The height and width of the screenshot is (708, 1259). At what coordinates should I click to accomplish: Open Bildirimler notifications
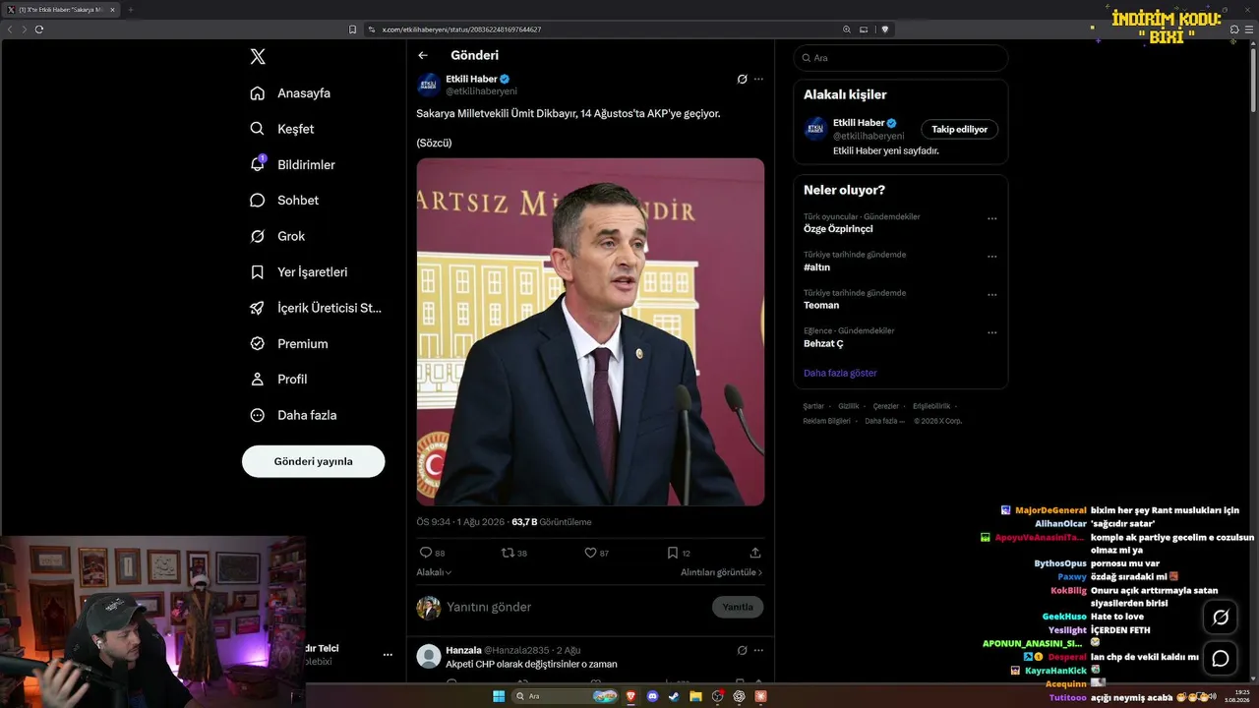pos(292,164)
